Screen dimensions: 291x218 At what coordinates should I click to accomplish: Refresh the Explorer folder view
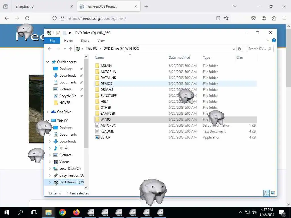tap(240, 49)
